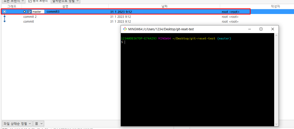Click the ~/Desktop/git-reset-test path in the terminal

[x=194, y=38]
